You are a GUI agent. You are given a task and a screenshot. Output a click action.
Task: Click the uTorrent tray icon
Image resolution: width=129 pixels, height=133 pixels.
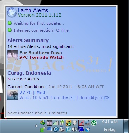94,123
